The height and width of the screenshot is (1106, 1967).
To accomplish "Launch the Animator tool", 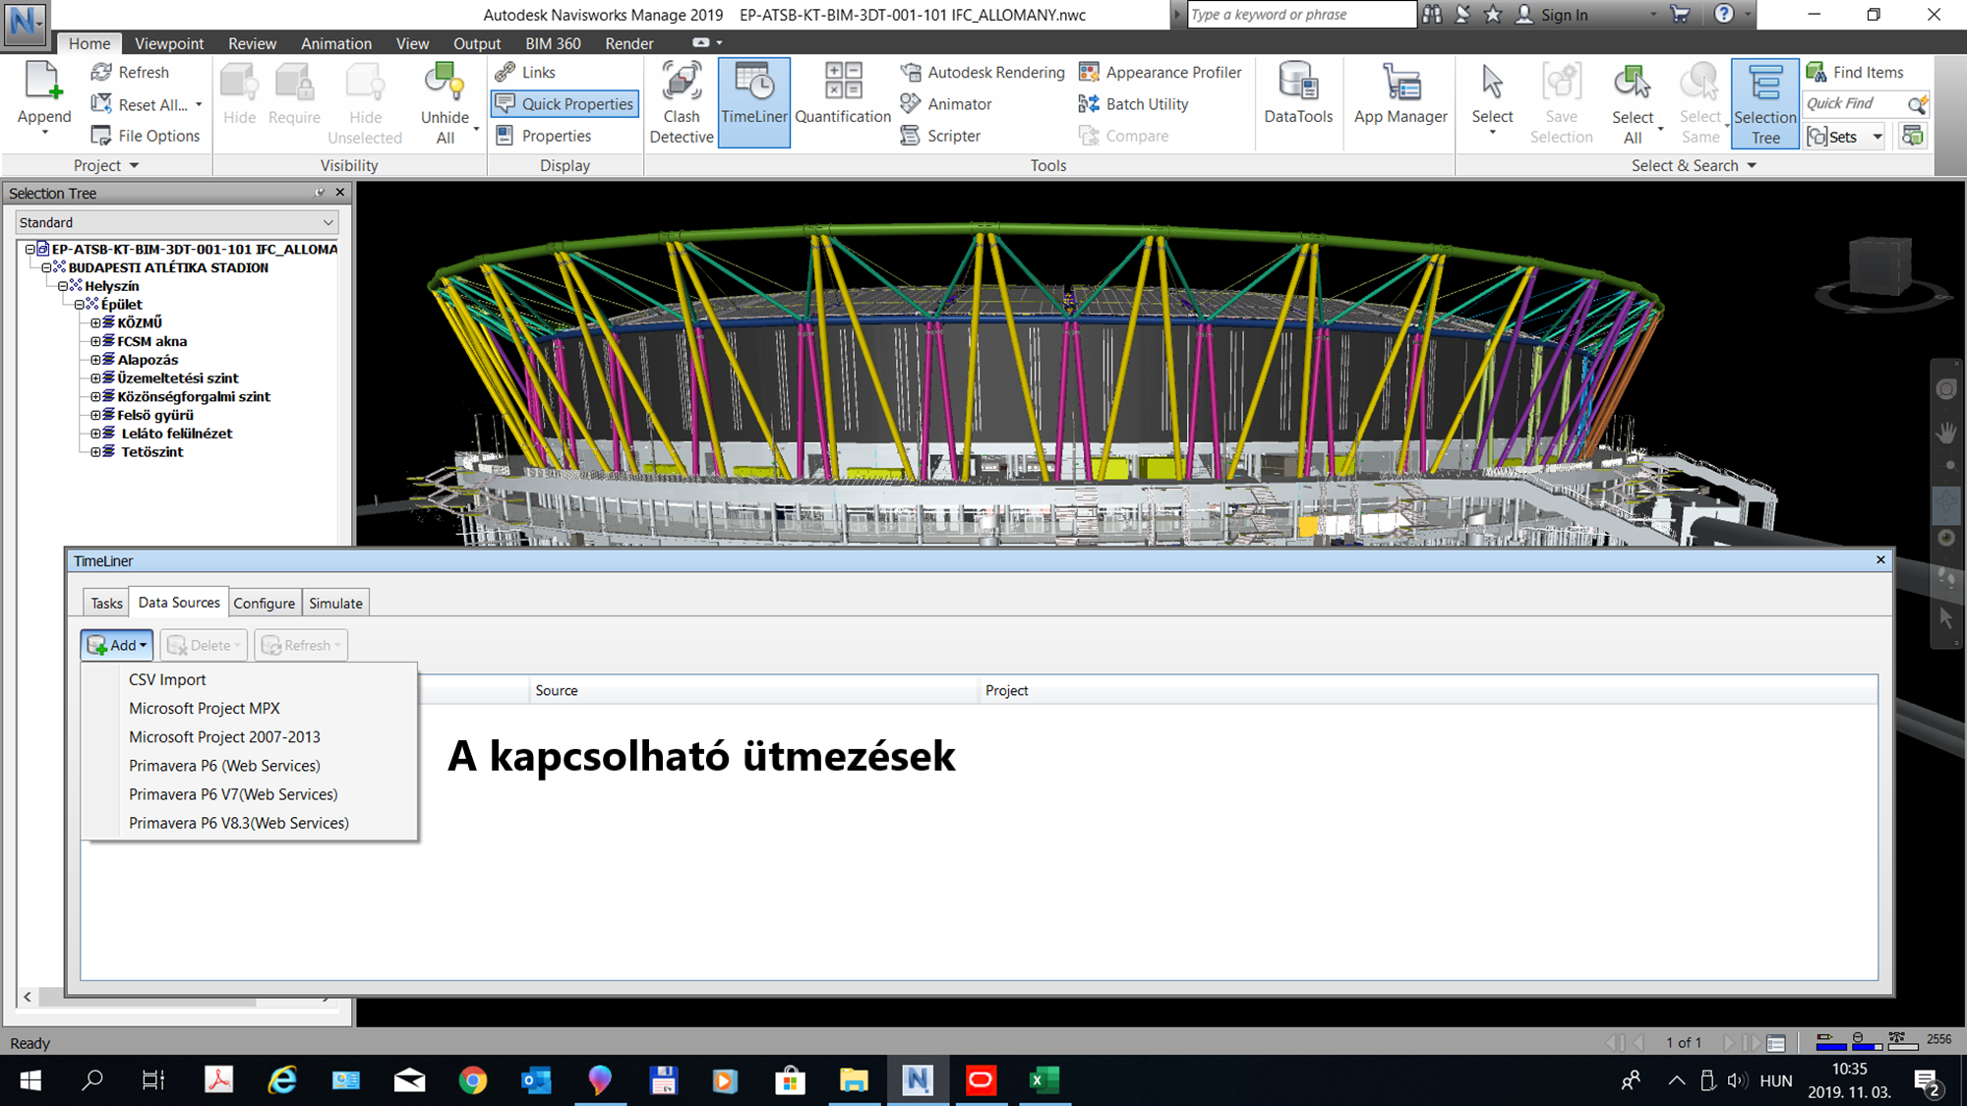I will pos(946,103).
